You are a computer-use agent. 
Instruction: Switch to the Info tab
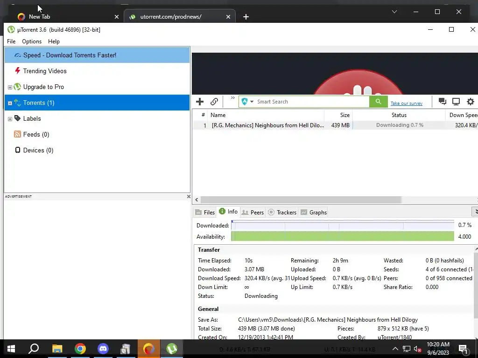(x=228, y=212)
